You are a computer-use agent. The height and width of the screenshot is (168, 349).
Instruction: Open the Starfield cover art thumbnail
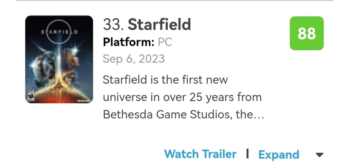pyautogui.click(x=59, y=59)
